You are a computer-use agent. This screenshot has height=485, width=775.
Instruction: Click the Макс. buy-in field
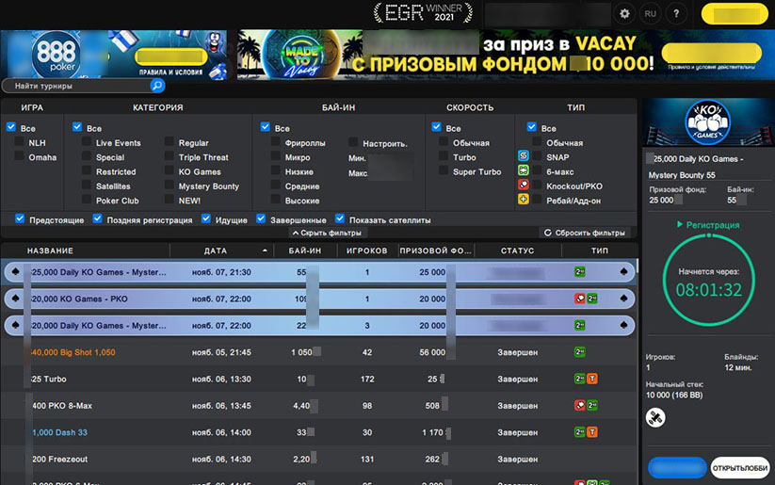391,173
